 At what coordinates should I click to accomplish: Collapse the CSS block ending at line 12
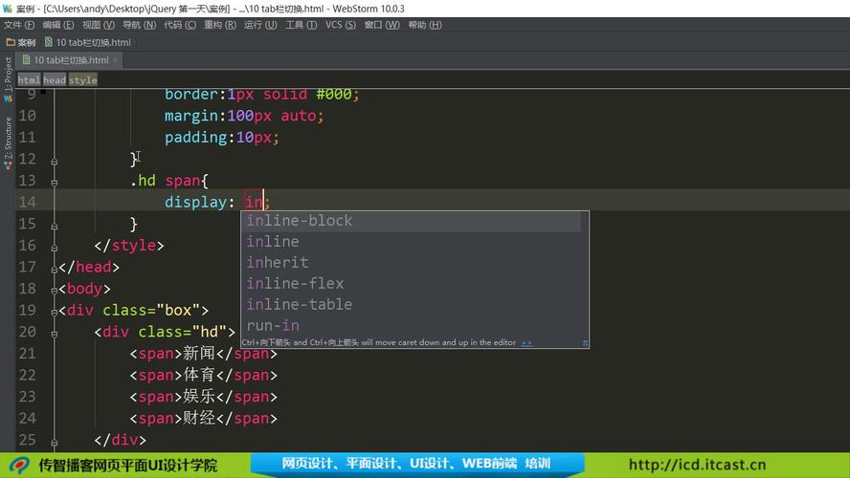[55, 162]
